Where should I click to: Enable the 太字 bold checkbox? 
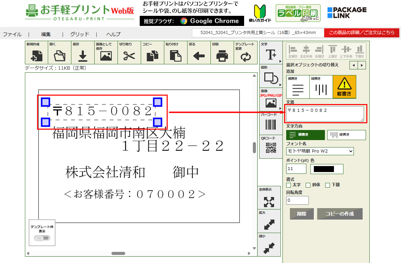[x=289, y=185]
